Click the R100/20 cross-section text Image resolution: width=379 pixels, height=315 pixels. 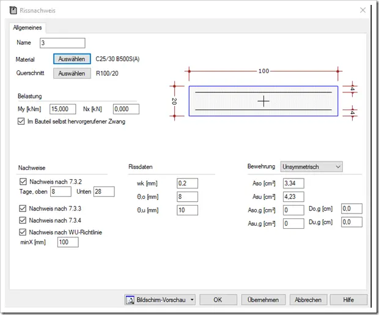pyautogui.click(x=107, y=73)
